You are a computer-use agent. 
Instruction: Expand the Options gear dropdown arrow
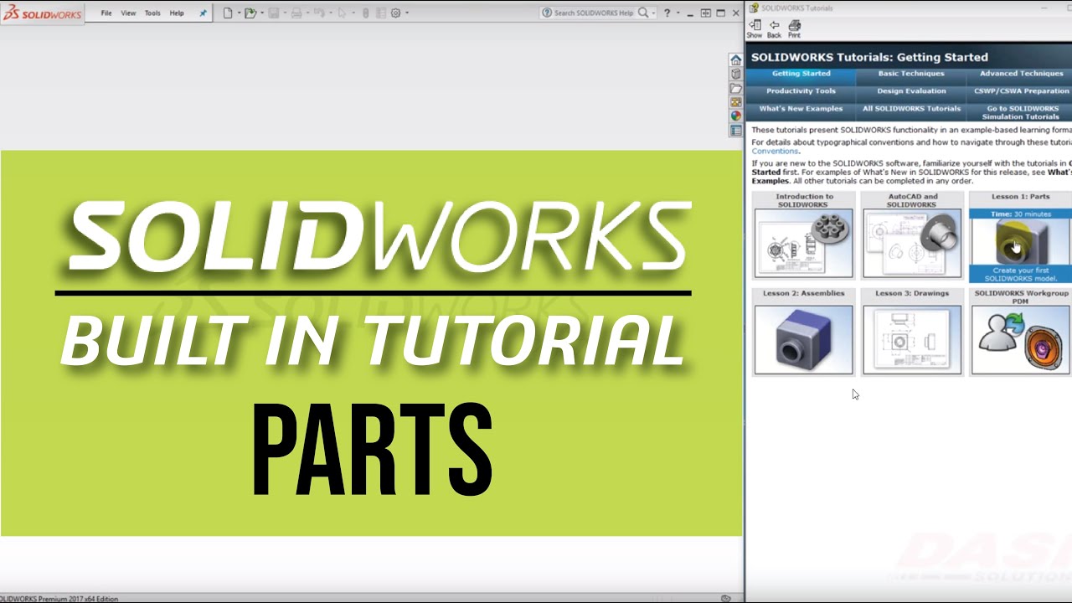[x=407, y=13]
